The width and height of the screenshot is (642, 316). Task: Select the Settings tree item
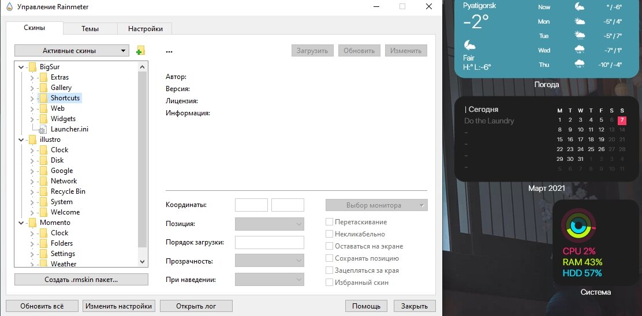pos(63,254)
